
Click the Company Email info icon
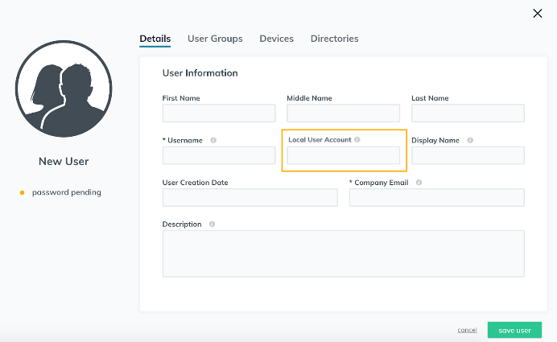[419, 183]
